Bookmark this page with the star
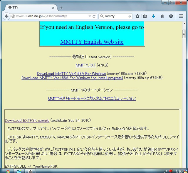Screen dimensions: 188x173 pyautogui.click(x=137, y=16)
